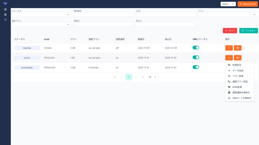Image resolution: width=259 pixels, height=145 pixels.
Task: Open the Japan country selector
Action: 228,4
